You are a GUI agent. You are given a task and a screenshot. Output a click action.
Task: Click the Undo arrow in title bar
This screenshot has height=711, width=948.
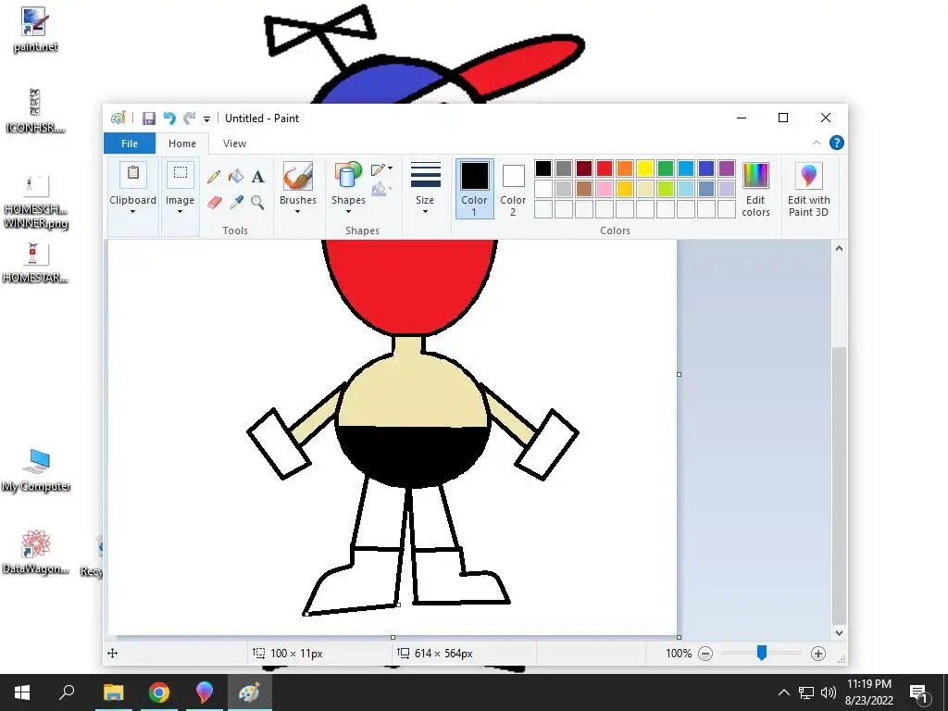click(169, 118)
